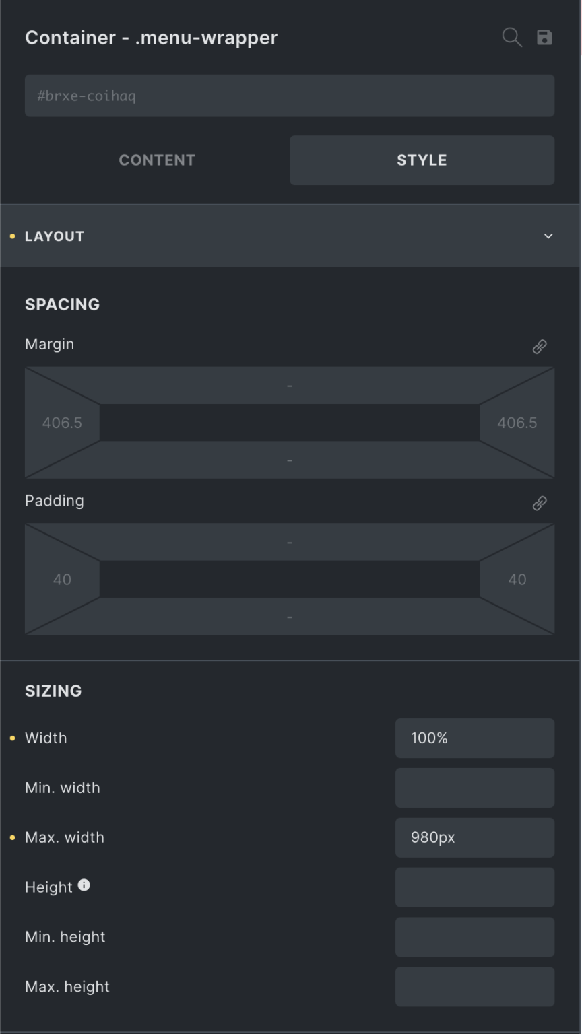Click the Max. height input field
The width and height of the screenshot is (582, 1034).
[x=474, y=986]
